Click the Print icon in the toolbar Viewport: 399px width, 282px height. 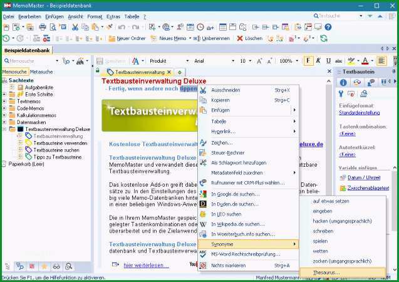[x=43, y=27]
